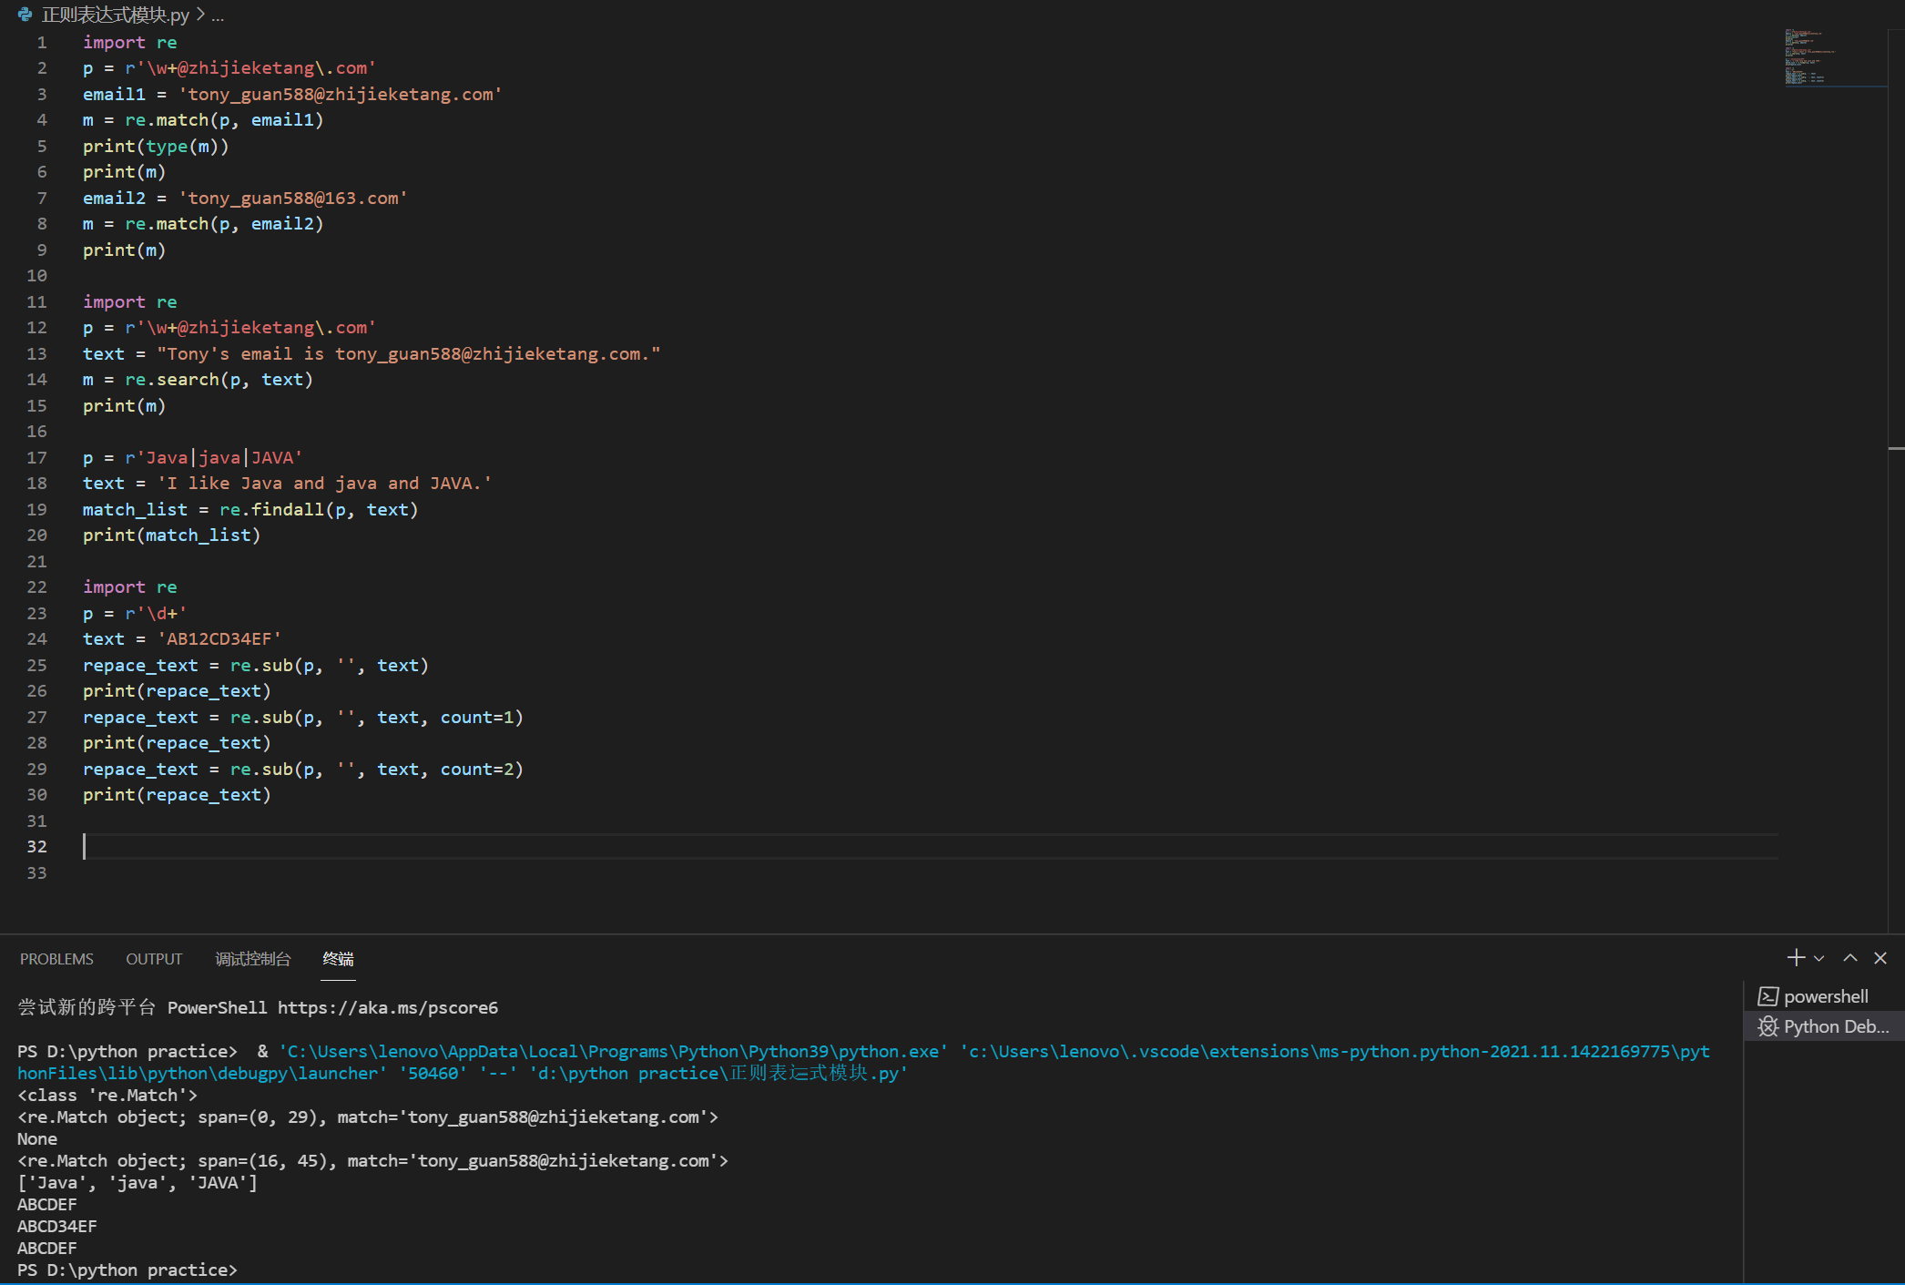Switch to the PROBLEMS tab
1905x1285 pixels.
[56, 959]
